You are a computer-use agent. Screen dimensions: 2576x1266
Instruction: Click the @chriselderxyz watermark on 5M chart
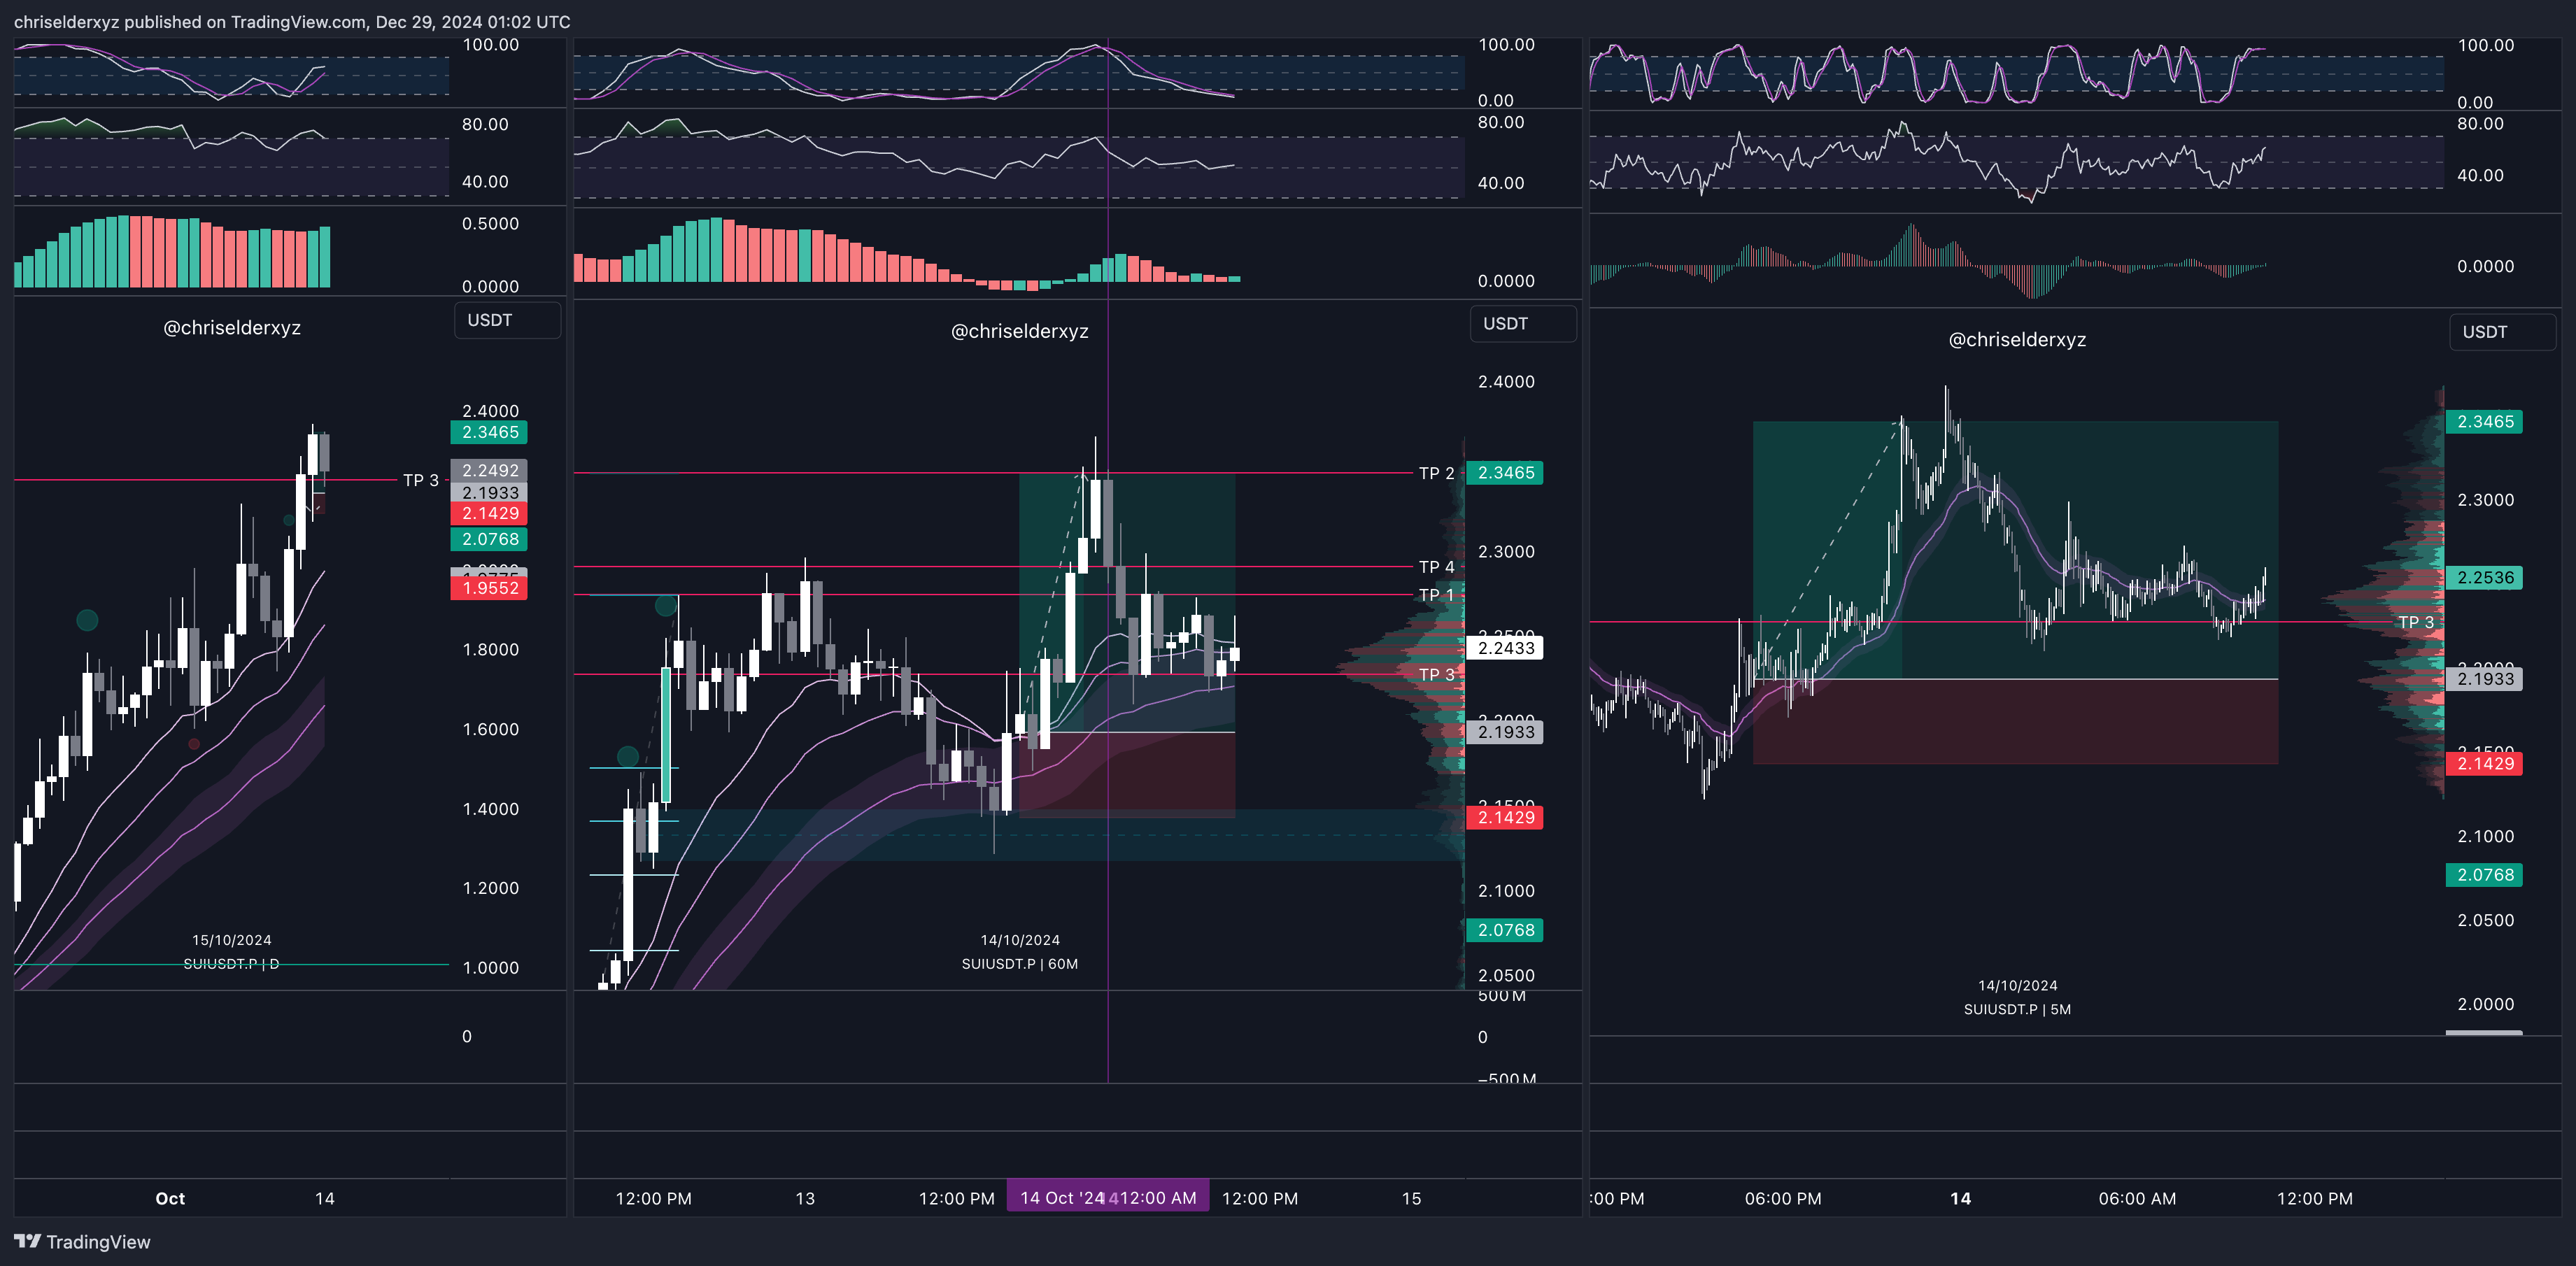(2016, 340)
